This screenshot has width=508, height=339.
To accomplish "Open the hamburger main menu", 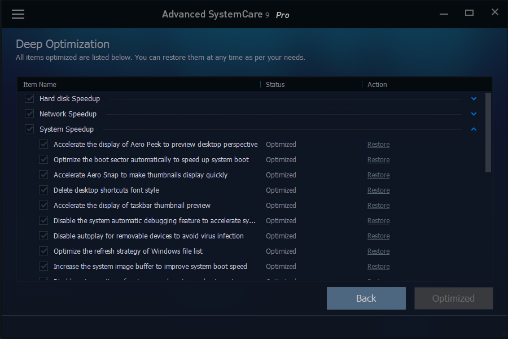I will [x=18, y=14].
